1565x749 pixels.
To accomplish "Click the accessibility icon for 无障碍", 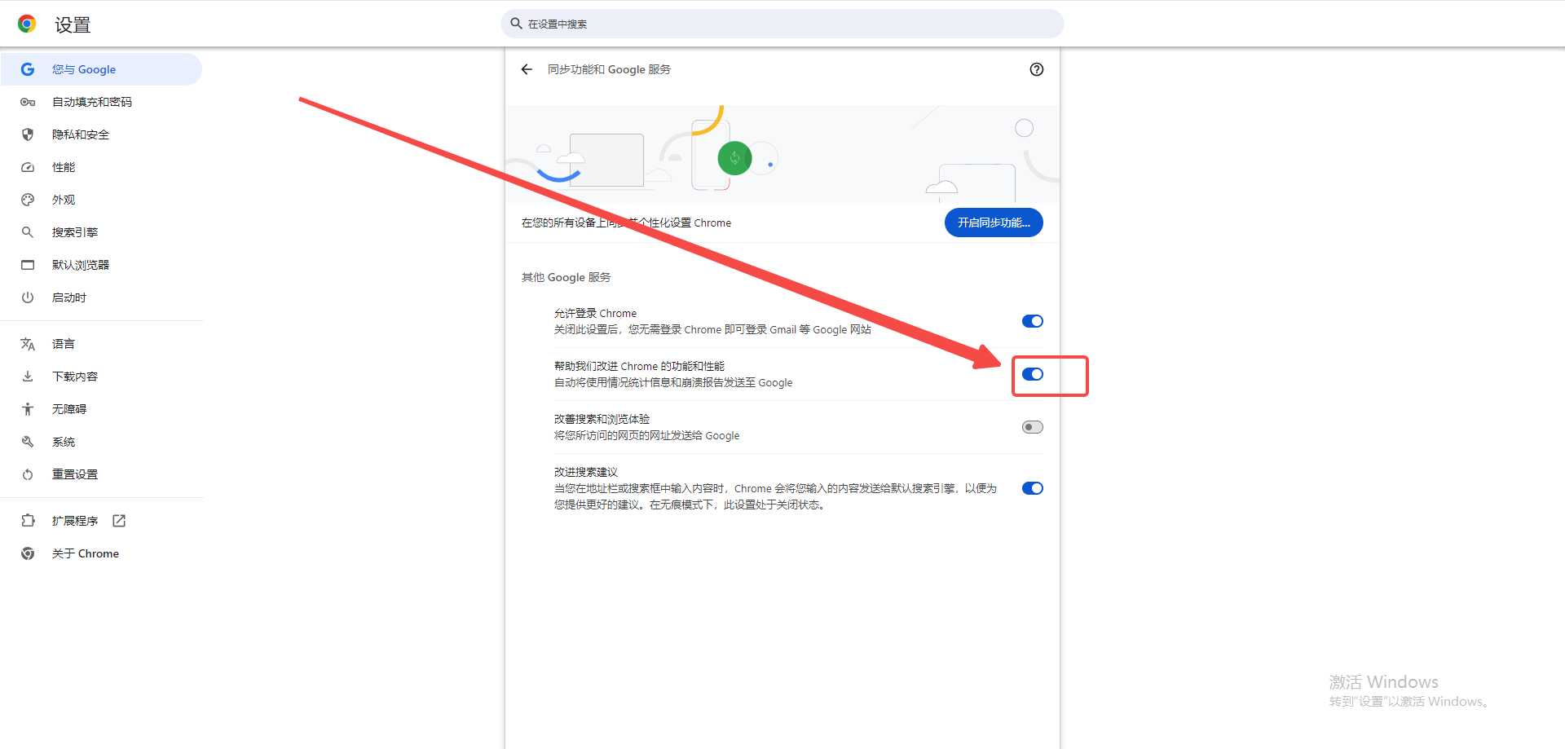I will coord(28,409).
